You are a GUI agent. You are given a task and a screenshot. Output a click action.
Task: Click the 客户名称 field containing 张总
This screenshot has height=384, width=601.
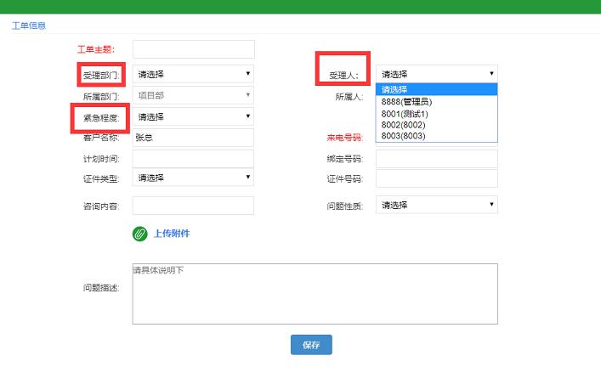point(193,137)
